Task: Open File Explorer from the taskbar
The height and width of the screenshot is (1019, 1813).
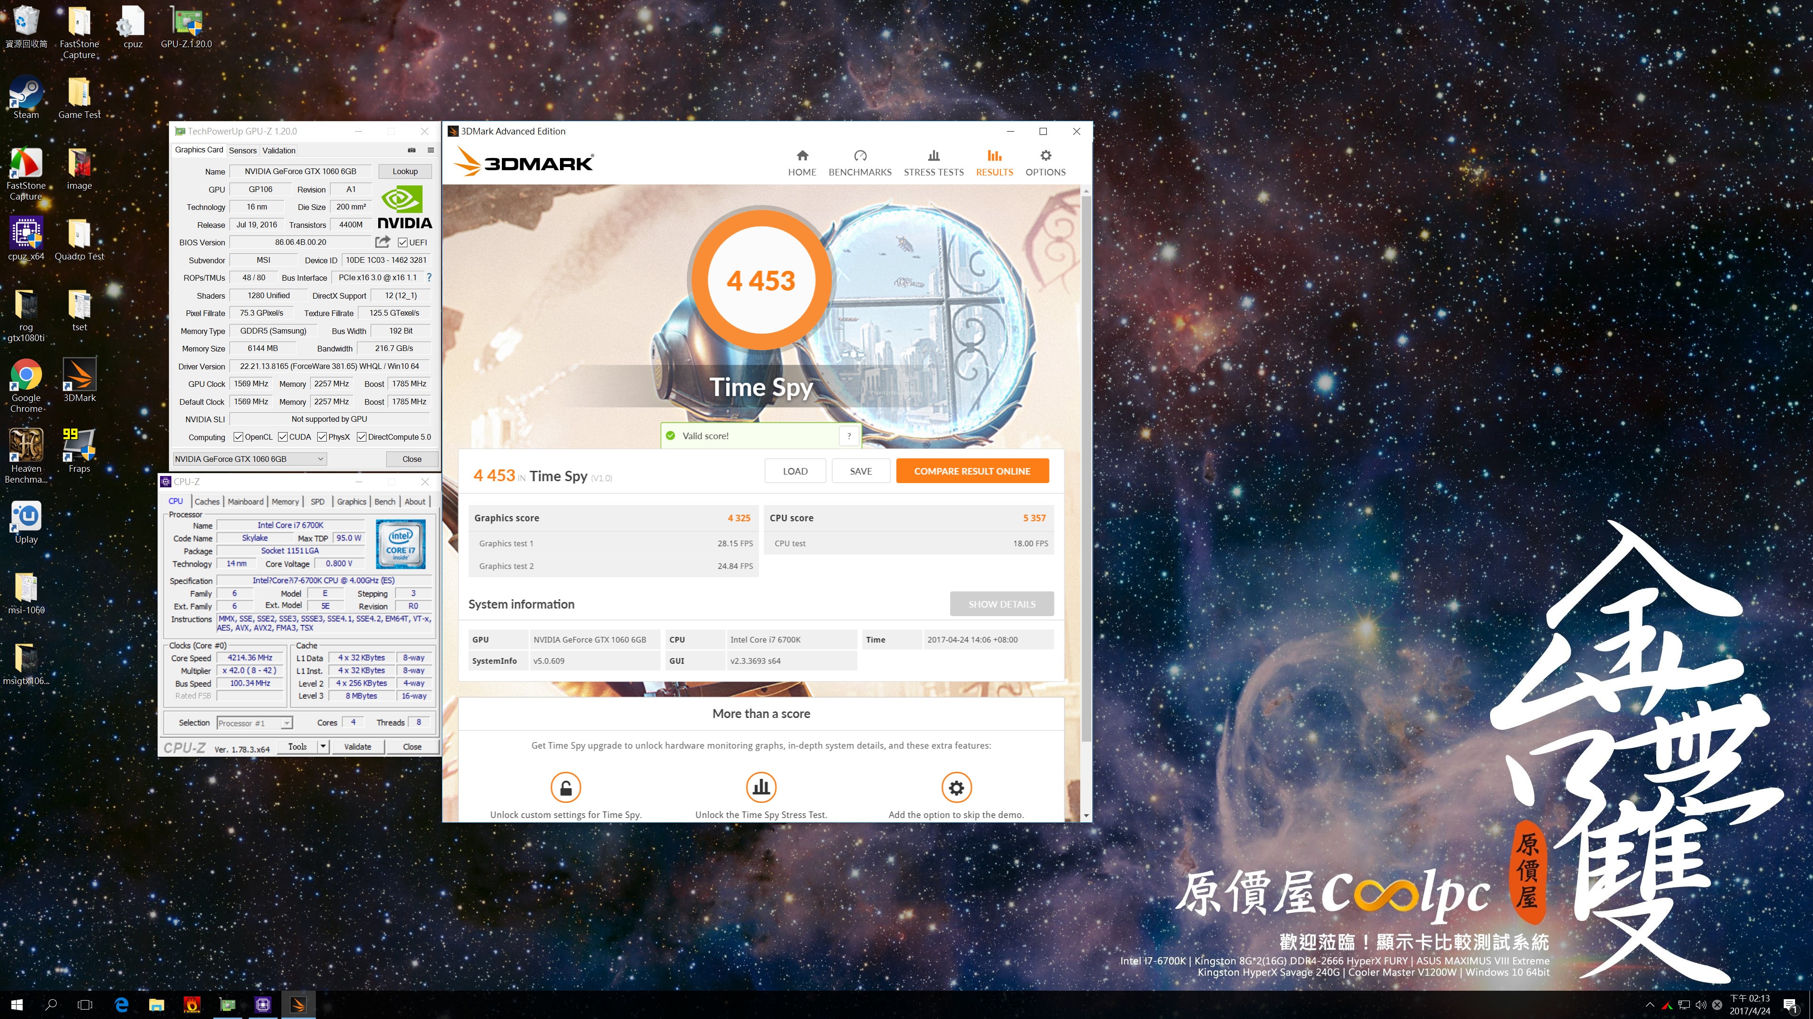Action: click(156, 1005)
